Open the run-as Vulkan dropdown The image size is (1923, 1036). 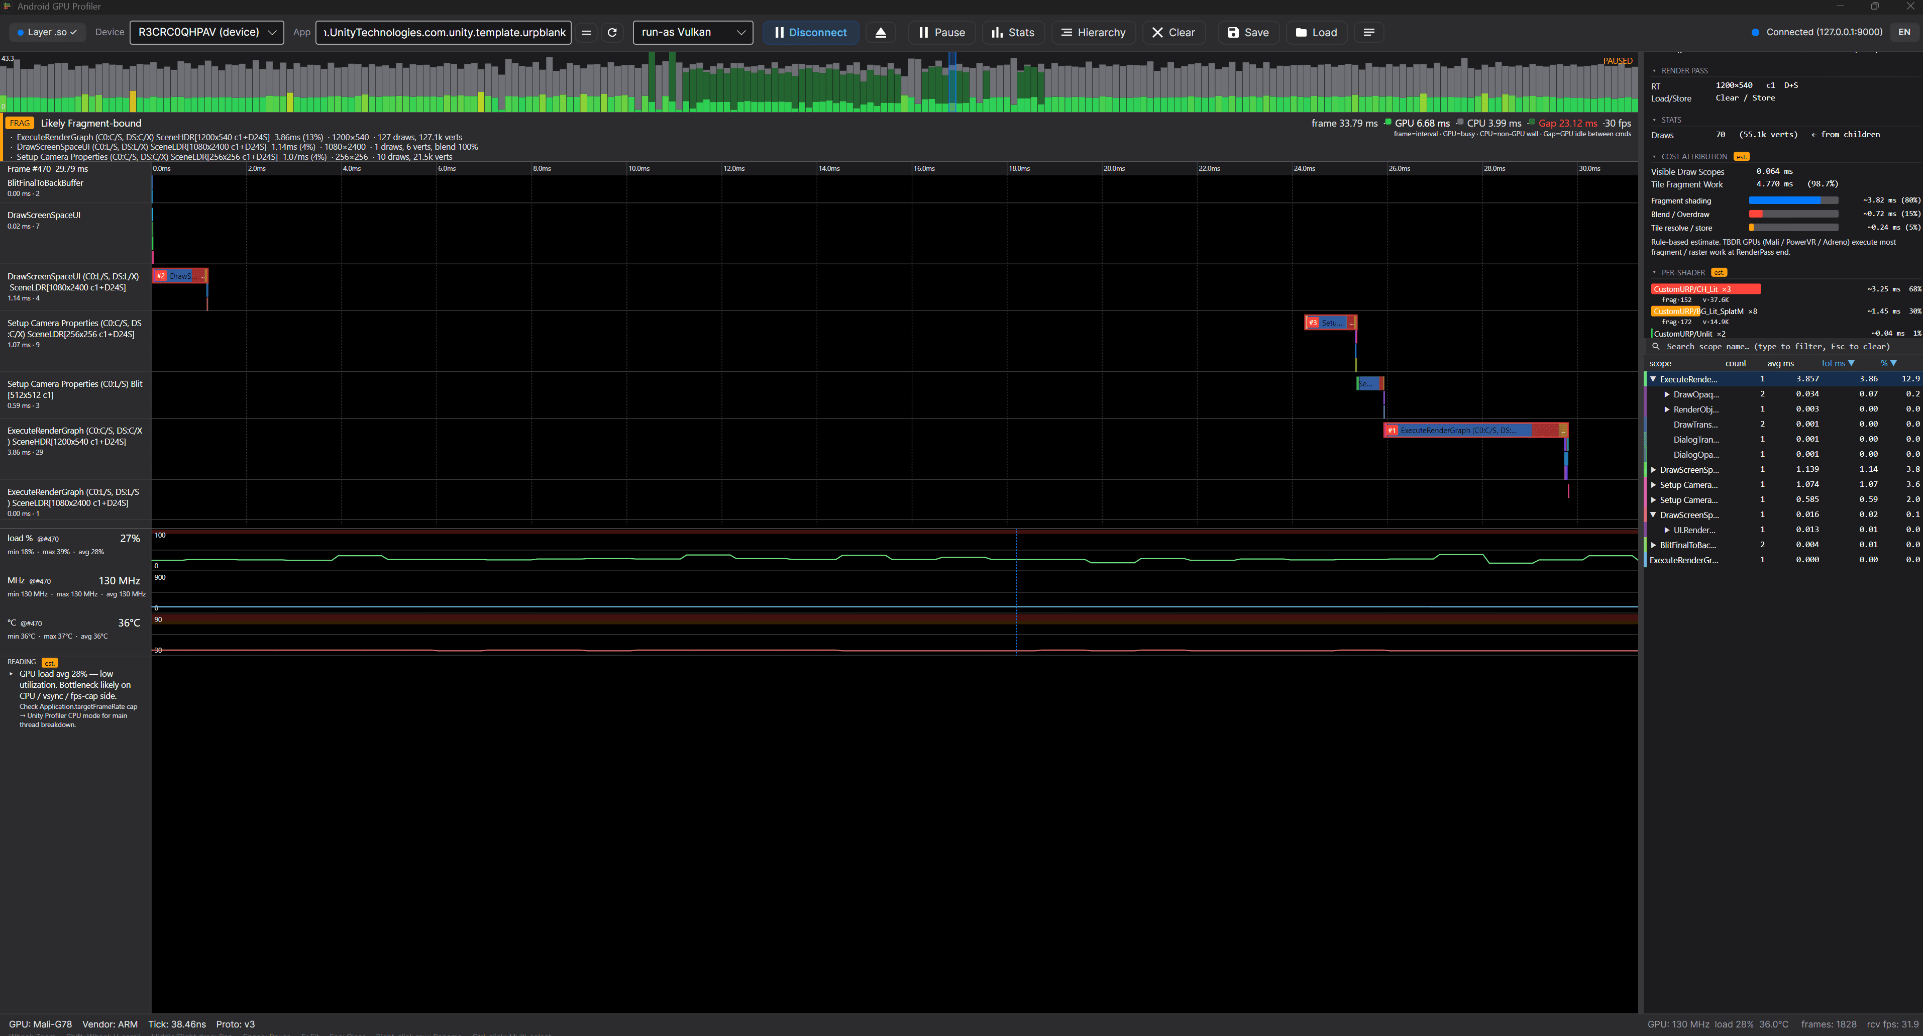click(x=693, y=32)
